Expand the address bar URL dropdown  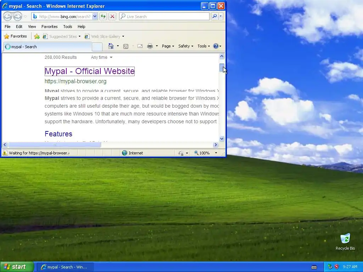[95, 16]
